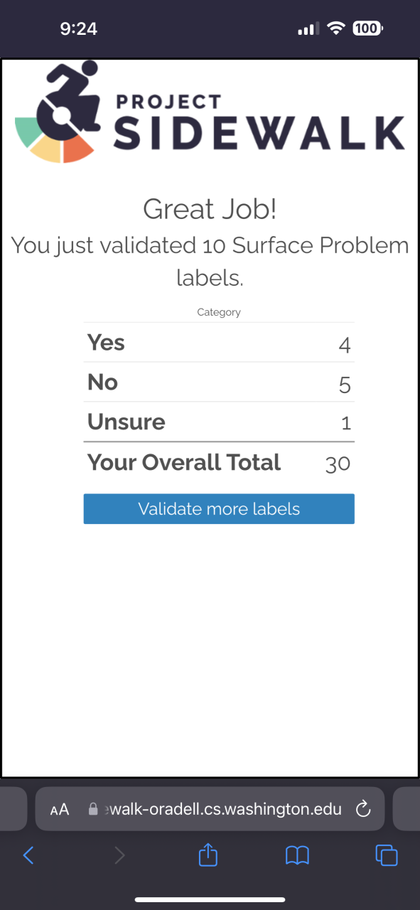Screen dimensions: 420x910
Task: Tap the greyed-out forward arrow
Action: pyautogui.click(x=119, y=855)
